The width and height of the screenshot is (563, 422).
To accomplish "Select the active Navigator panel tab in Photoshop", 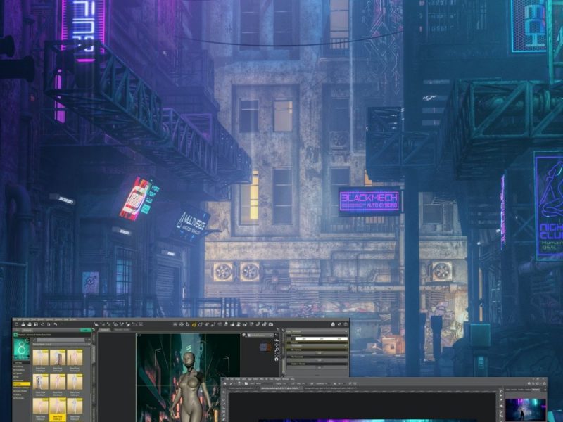I will pos(536,390).
